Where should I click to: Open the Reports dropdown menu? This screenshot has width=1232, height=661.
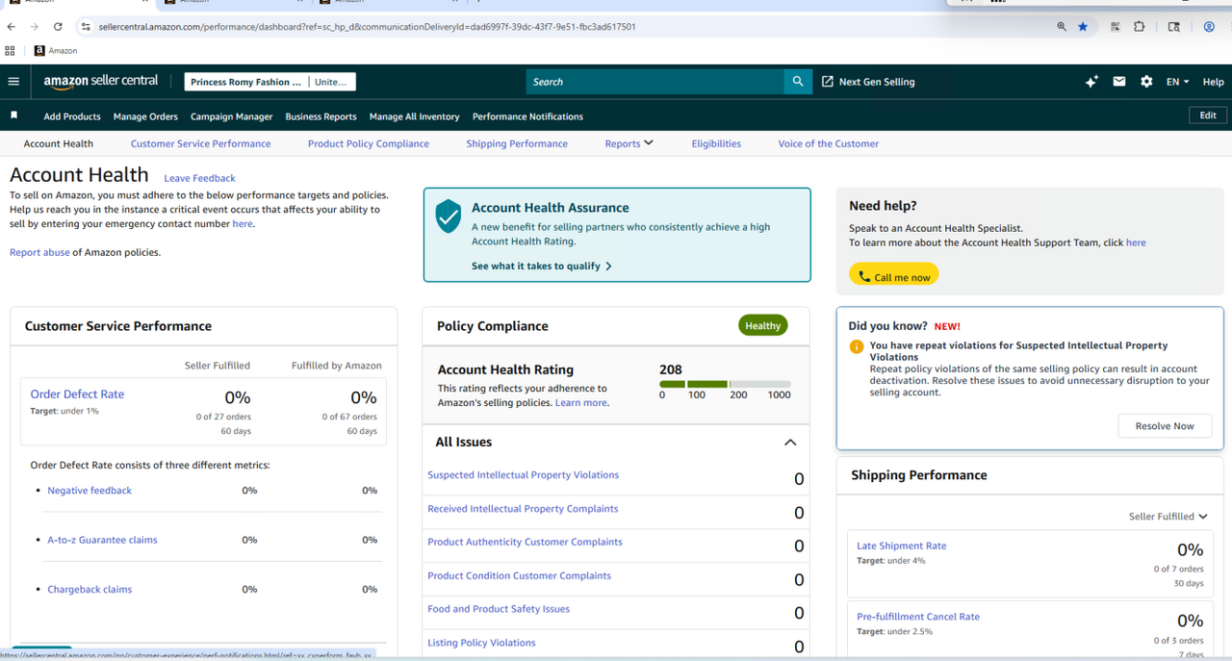click(x=629, y=143)
